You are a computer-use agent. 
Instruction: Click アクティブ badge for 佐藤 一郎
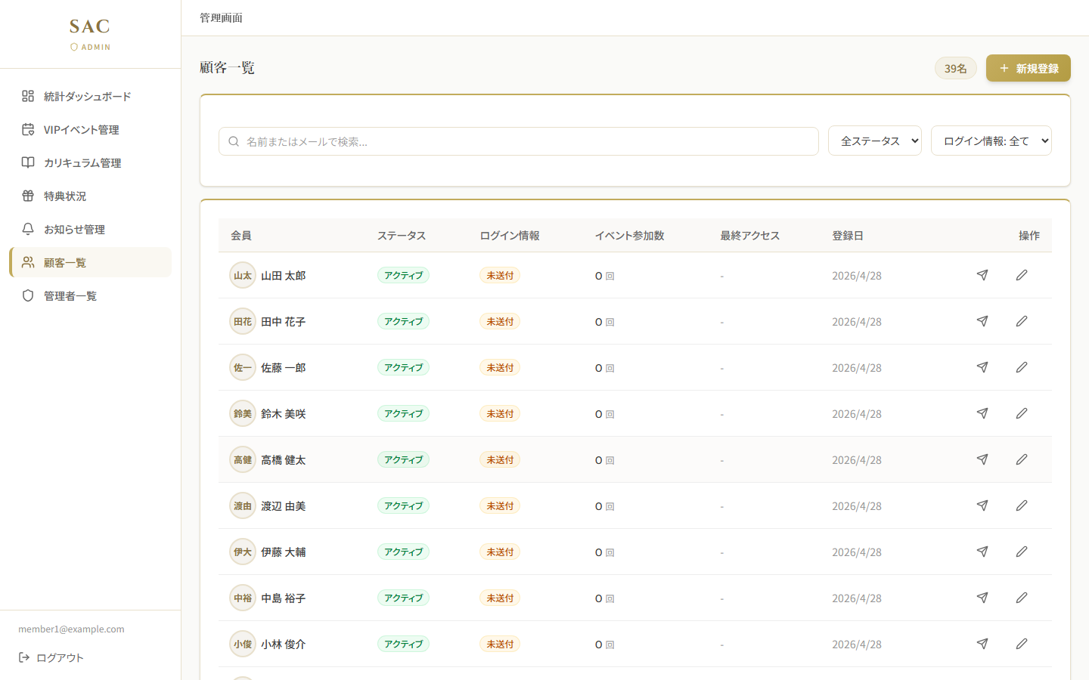coord(403,367)
